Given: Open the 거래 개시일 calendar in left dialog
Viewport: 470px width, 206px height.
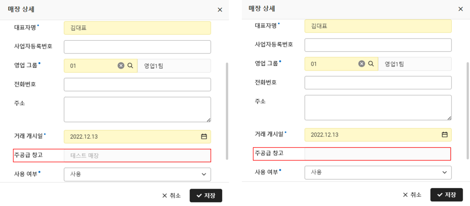Looking at the screenshot, I should [204, 136].
